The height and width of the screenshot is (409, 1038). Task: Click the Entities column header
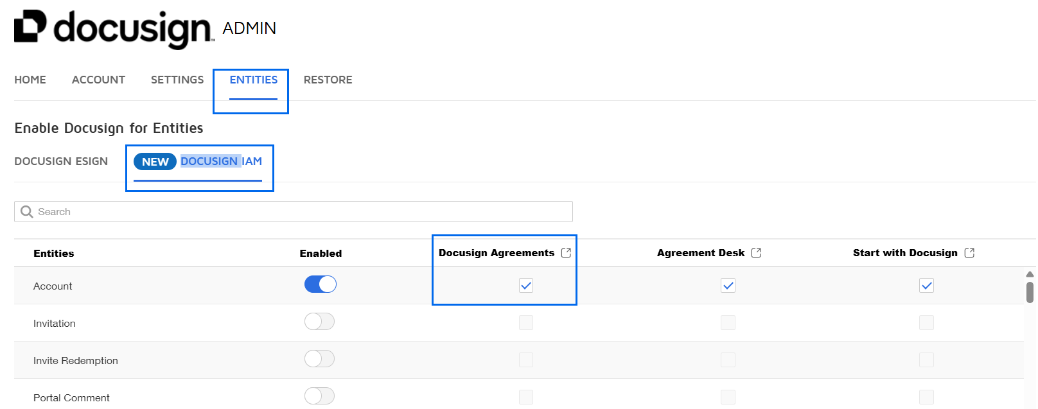(x=54, y=254)
